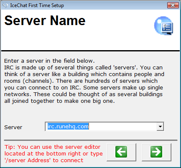
Task: Select the highlighted irc.runehq.com text
Action: click(x=68, y=126)
